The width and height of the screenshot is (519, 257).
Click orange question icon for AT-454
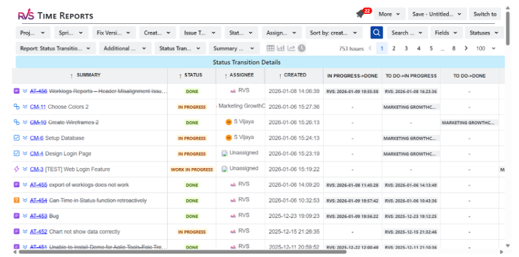click(x=17, y=200)
